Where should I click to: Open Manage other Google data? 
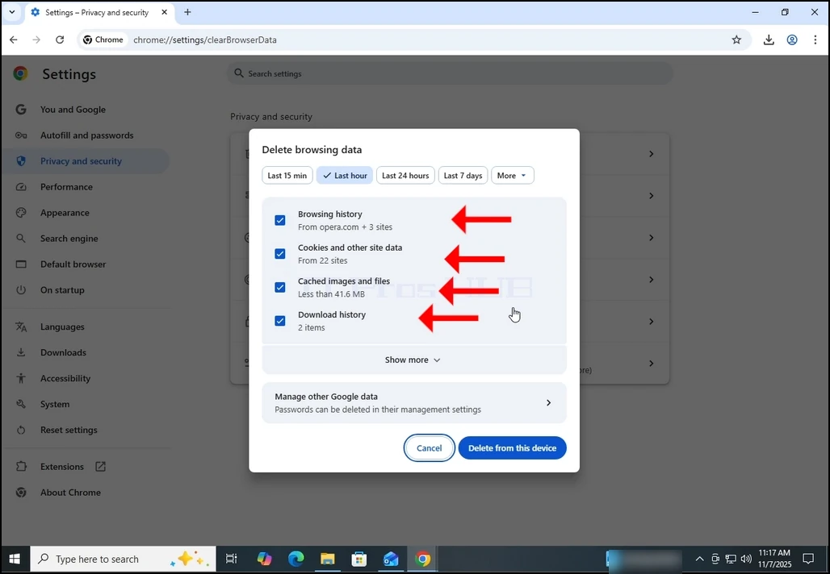coord(414,403)
